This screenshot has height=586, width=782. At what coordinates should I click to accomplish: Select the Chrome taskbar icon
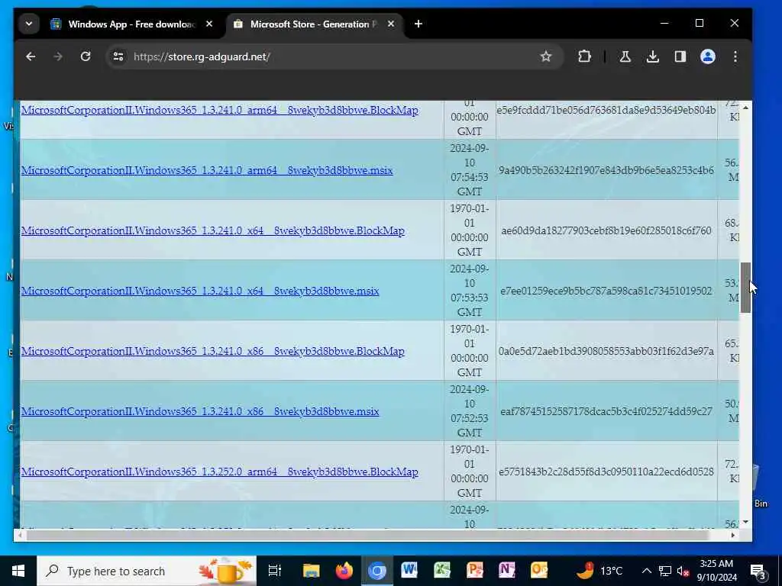(x=377, y=571)
